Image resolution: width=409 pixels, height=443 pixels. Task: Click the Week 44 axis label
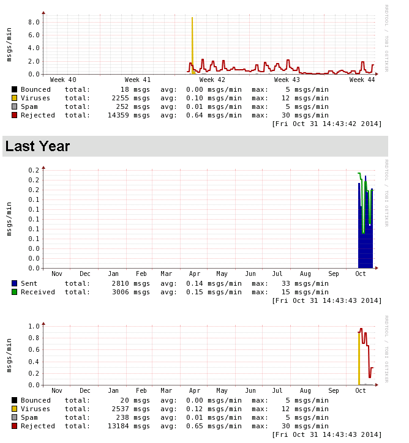tap(362, 80)
